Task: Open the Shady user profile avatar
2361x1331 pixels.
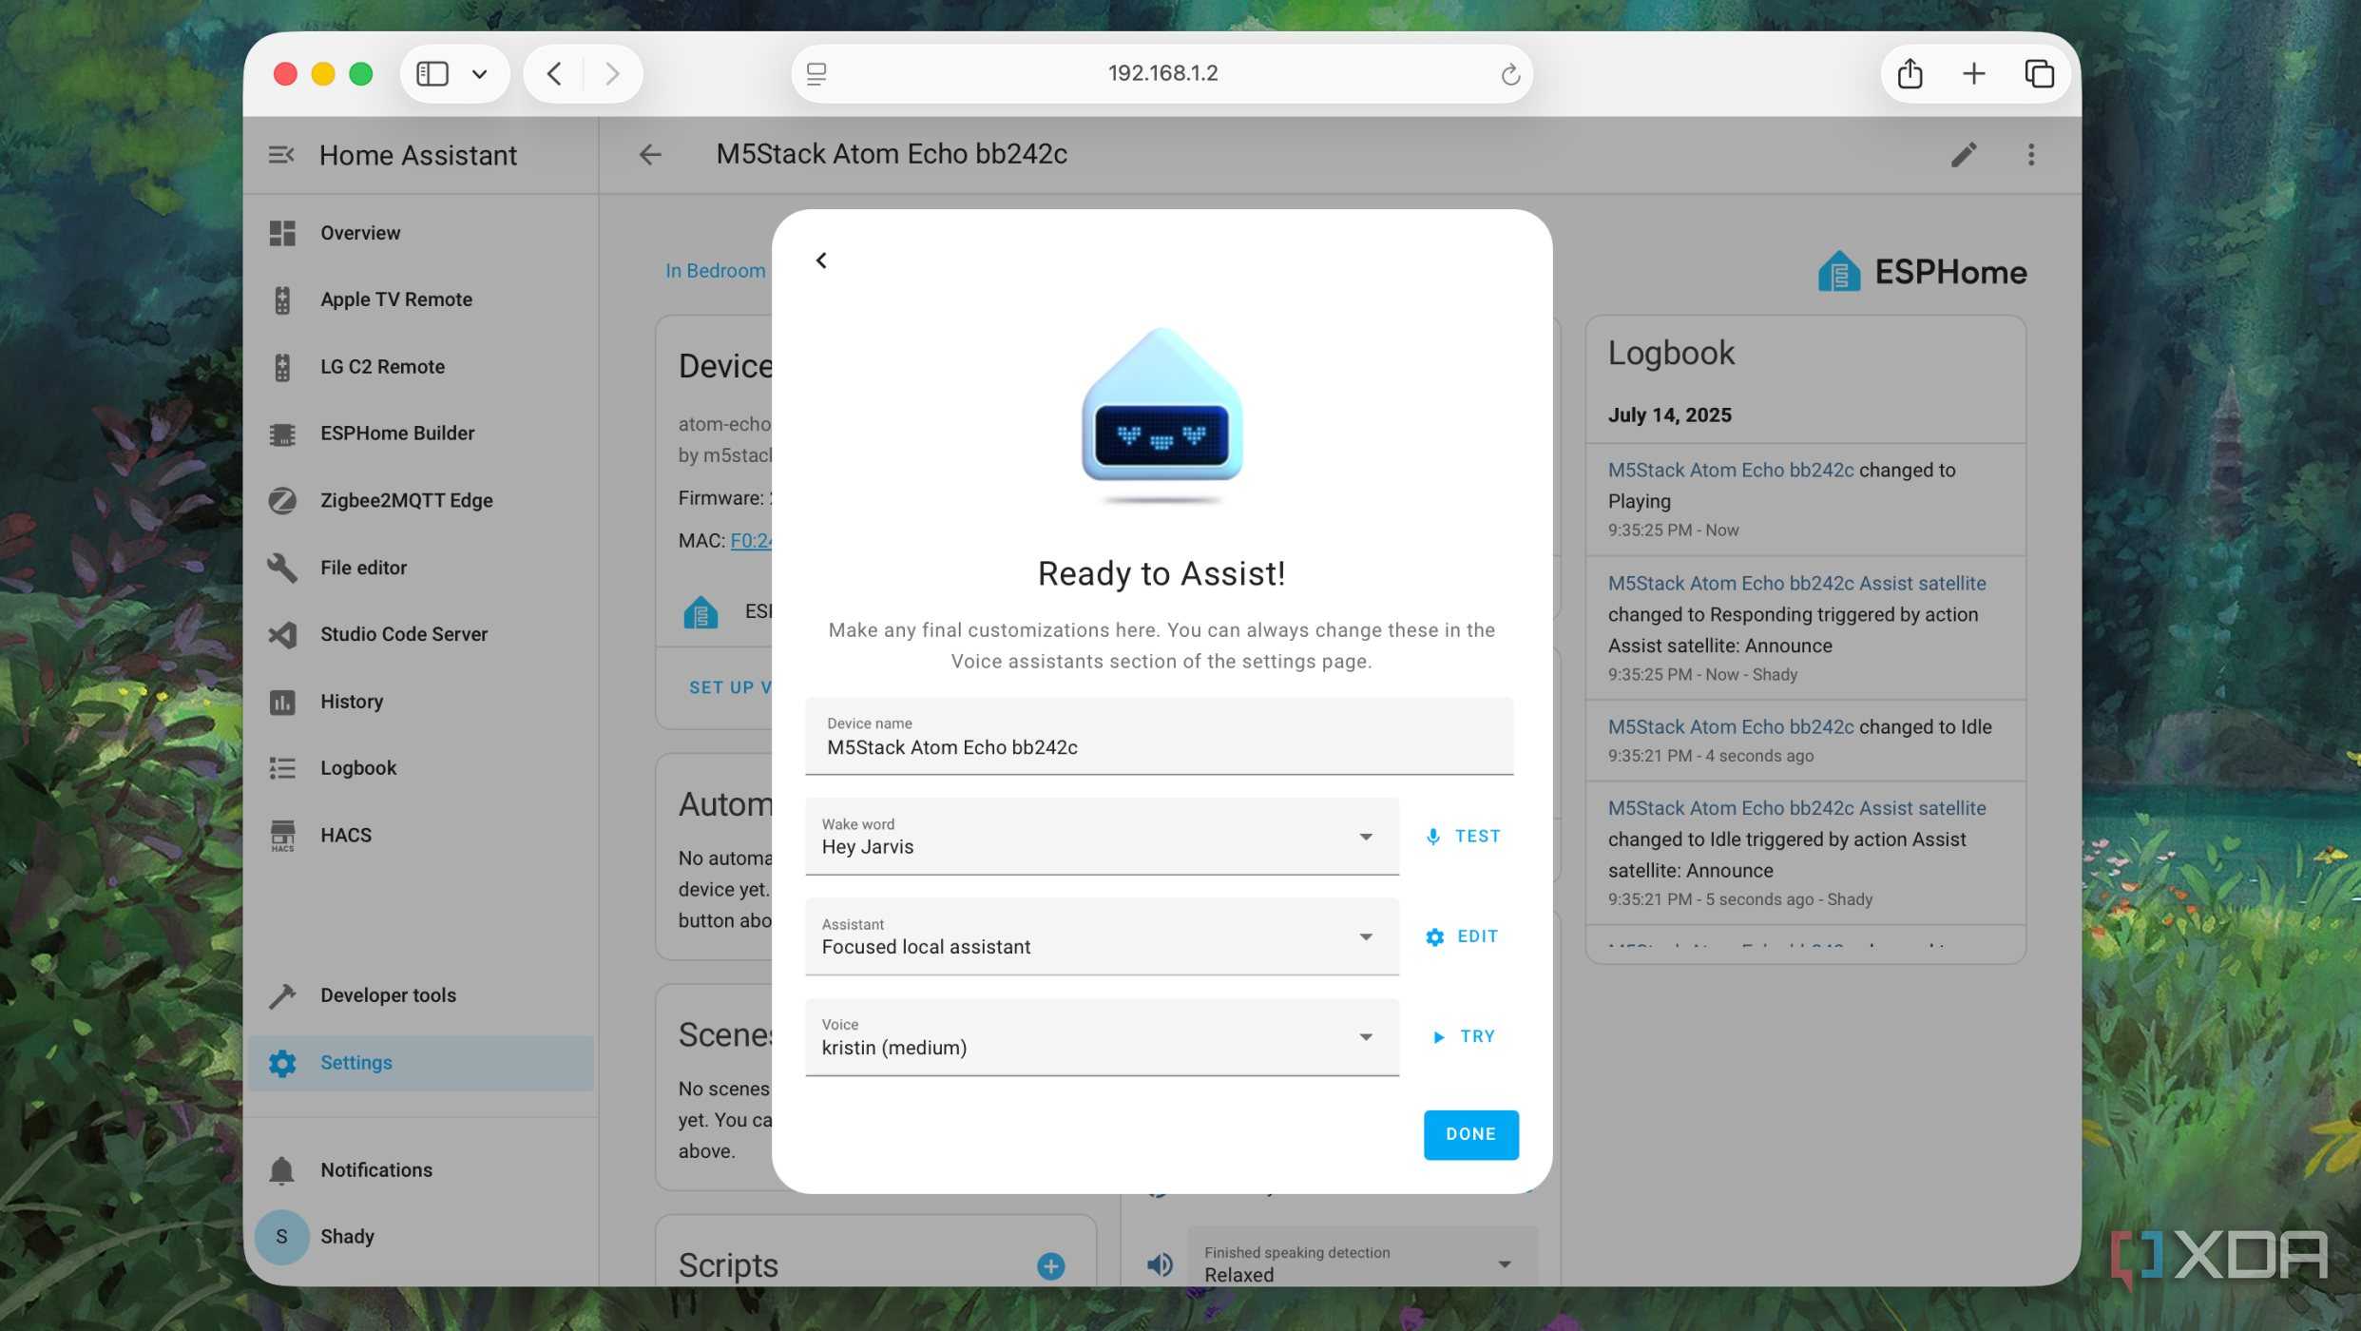Action: 281,1237
